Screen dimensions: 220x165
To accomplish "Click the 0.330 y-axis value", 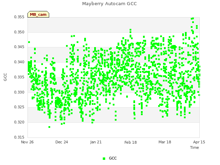I will click(x=19, y=92).
